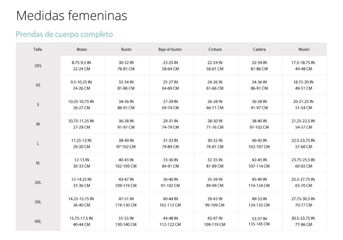Select the 4XL size row label
Viewport: 343px width, 240px height.
pos(38,221)
